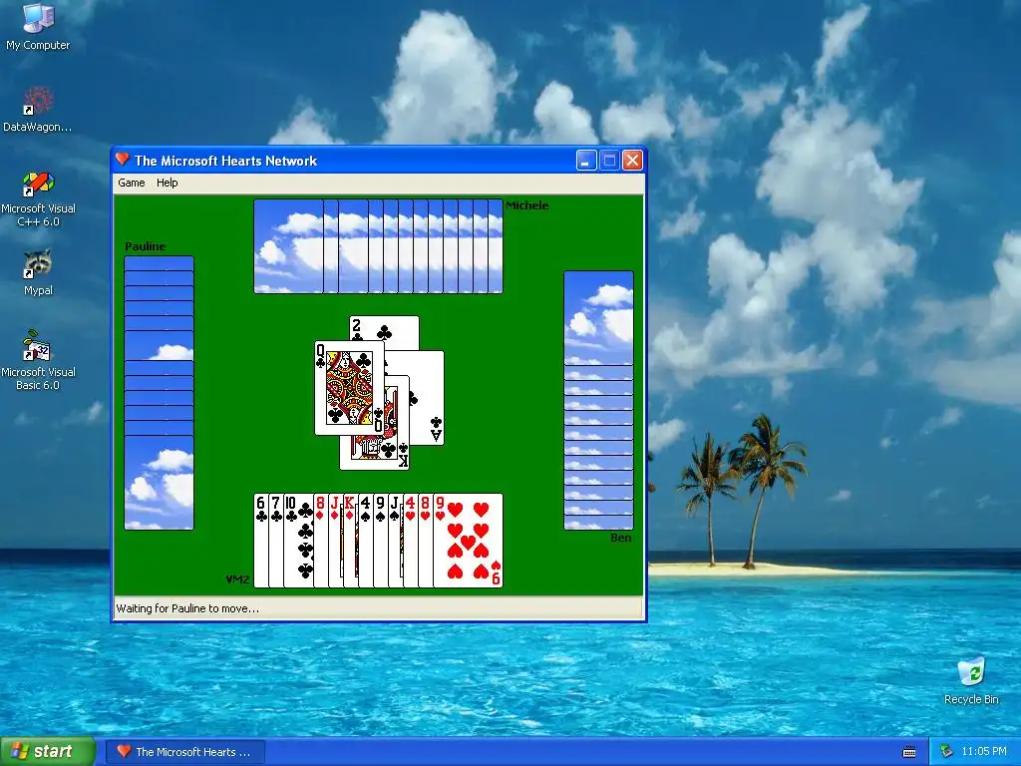Select the DataWagon desktop shortcut

pos(38,109)
